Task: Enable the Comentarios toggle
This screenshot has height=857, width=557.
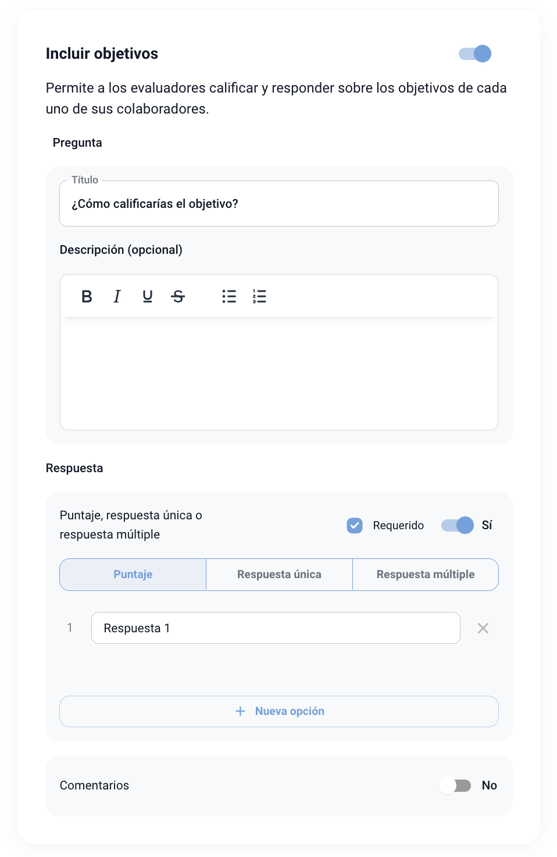Action: tap(455, 785)
